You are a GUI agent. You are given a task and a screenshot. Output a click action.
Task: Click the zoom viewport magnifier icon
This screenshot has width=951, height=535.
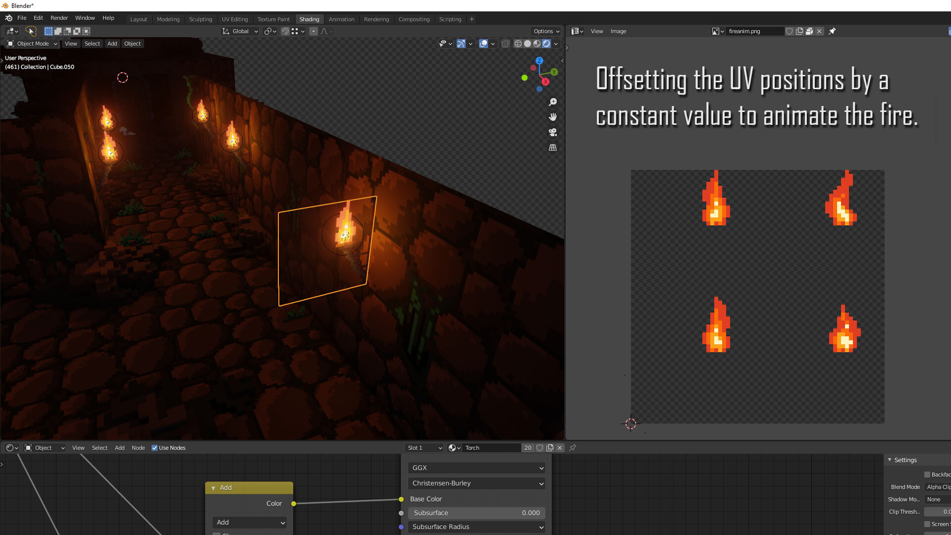coord(553,102)
